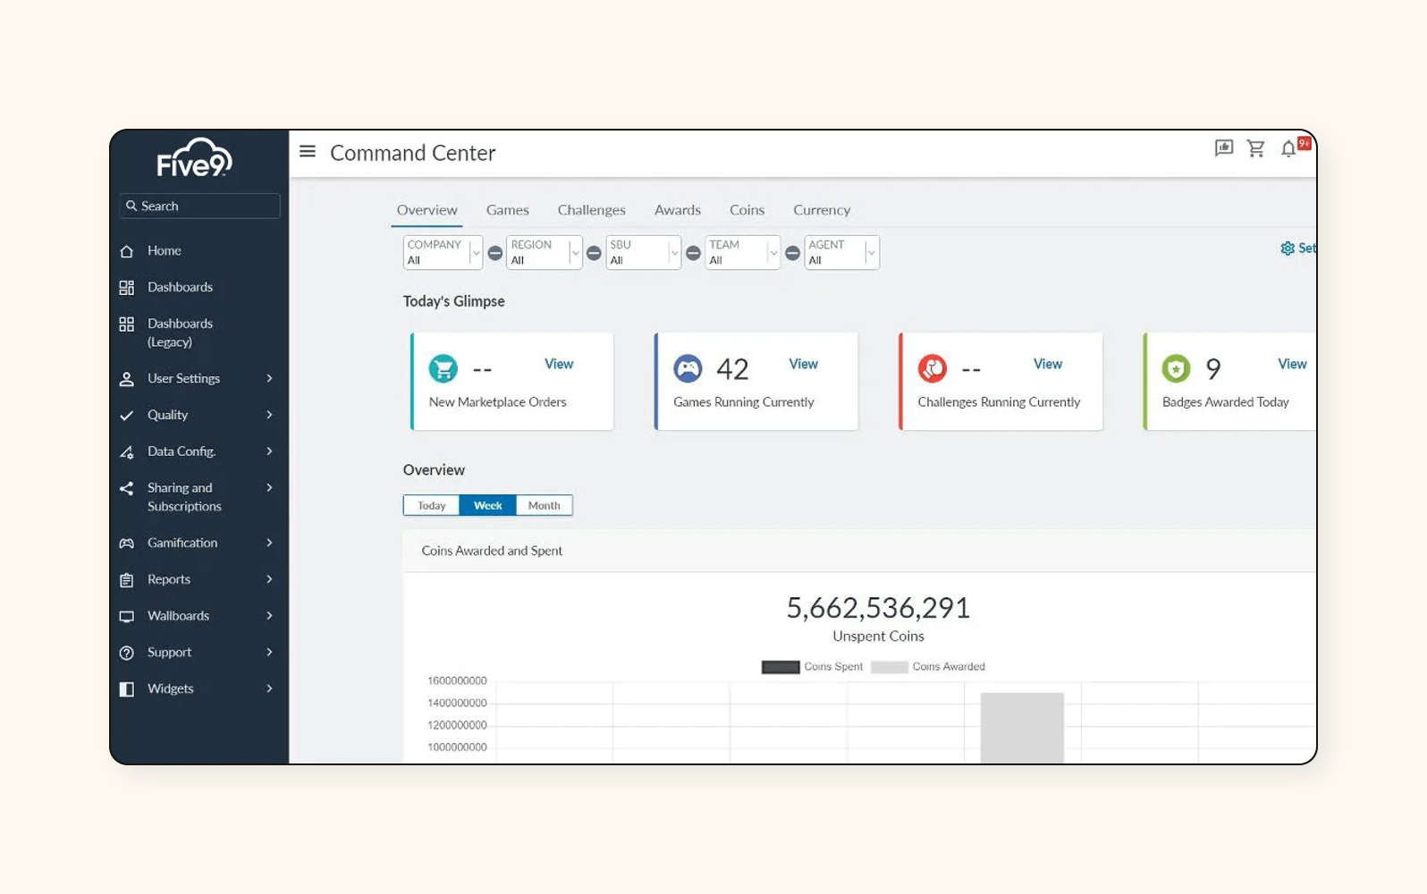Open the REGION filter dropdown
This screenshot has height=894, width=1427.
(544, 253)
